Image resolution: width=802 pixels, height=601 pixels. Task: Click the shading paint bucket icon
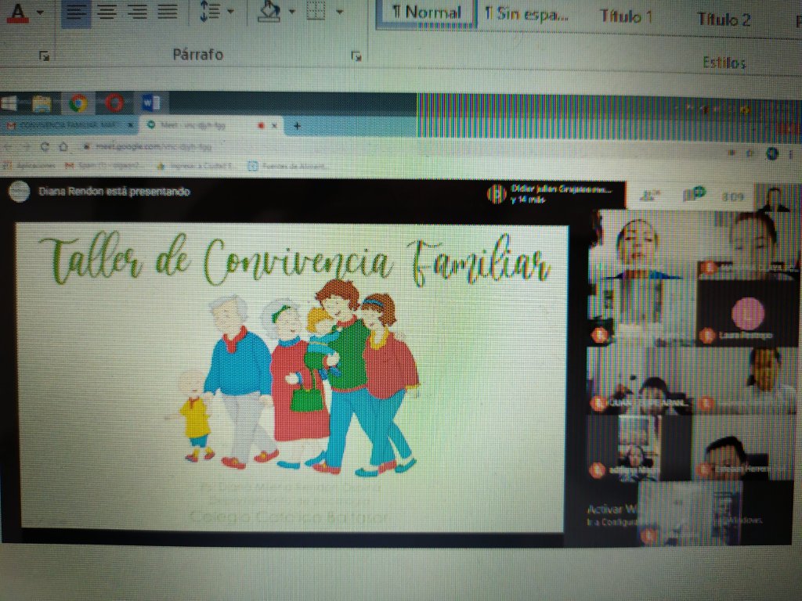[x=269, y=12]
